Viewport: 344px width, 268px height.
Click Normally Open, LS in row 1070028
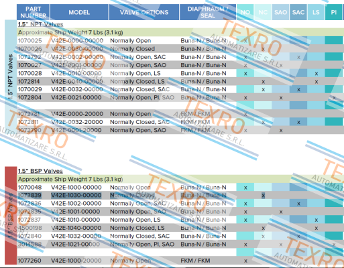click(x=135, y=73)
